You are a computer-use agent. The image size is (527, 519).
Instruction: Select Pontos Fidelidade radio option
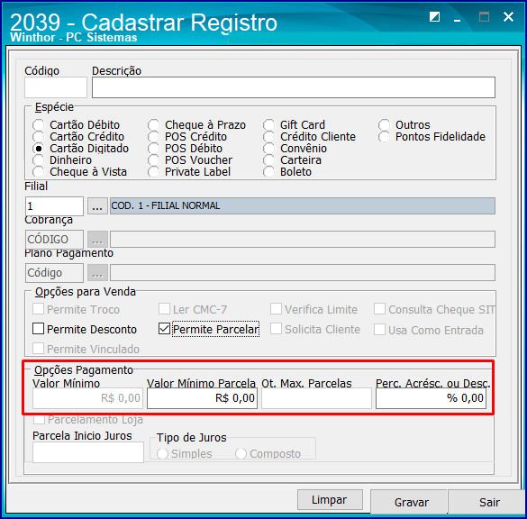tap(384, 136)
